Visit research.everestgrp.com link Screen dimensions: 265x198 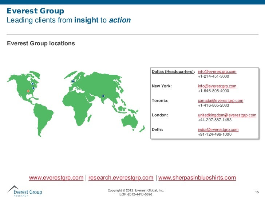pos(121,178)
